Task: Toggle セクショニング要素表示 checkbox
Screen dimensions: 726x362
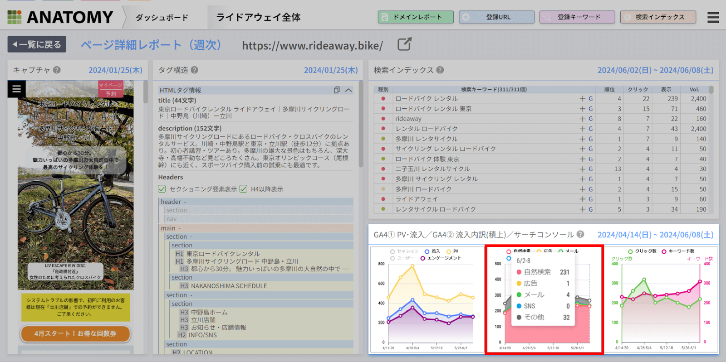Action: point(162,189)
